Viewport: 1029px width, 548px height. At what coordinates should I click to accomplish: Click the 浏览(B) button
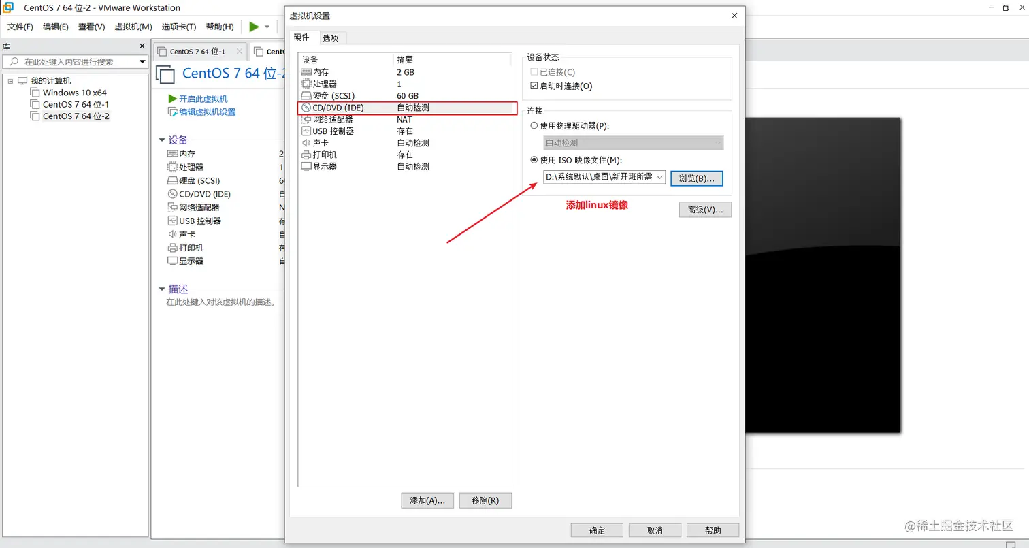click(696, 178)
